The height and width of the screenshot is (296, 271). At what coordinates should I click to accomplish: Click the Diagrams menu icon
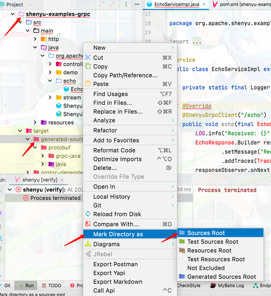coord(88,244)
